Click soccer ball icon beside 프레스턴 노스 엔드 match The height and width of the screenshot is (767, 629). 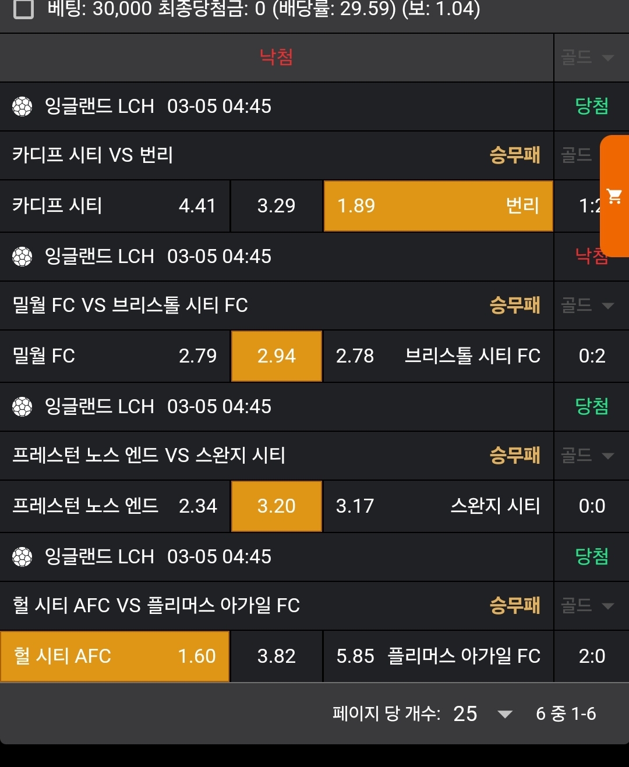click(x=22, y=407)
